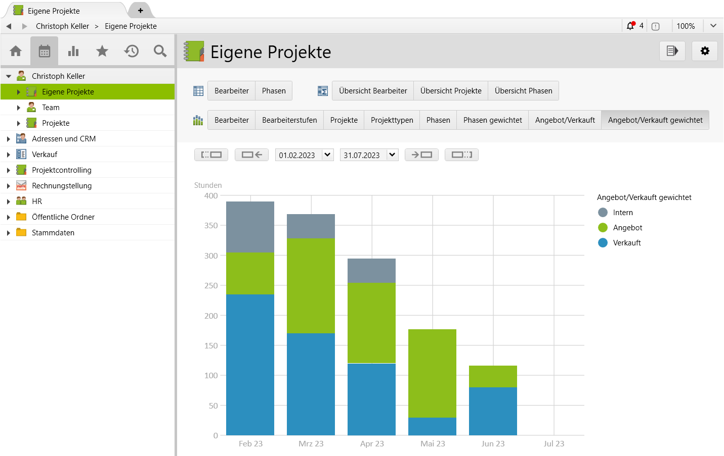Open the history clock icon

[x=132, y=51]
